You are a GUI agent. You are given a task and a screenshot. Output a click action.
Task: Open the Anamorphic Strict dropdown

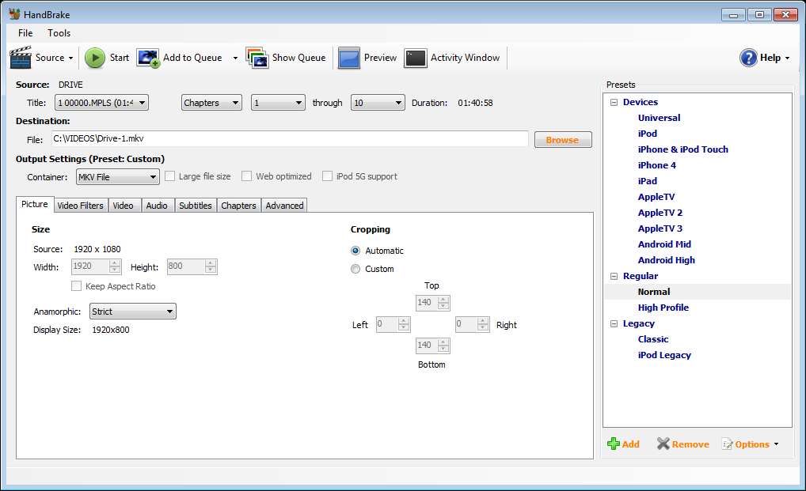point(132,312)
